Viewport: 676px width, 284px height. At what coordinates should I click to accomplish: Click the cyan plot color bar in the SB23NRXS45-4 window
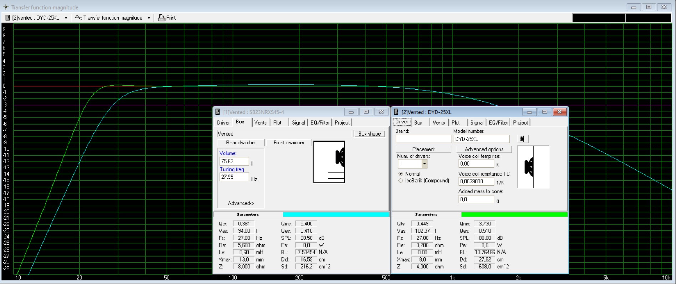(336, 214)
